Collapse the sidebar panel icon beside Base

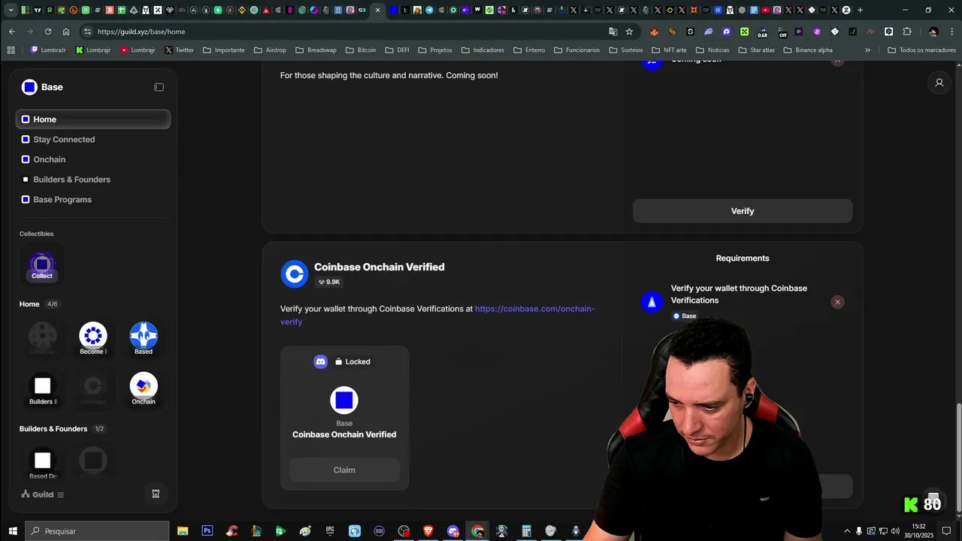[159, 87]
